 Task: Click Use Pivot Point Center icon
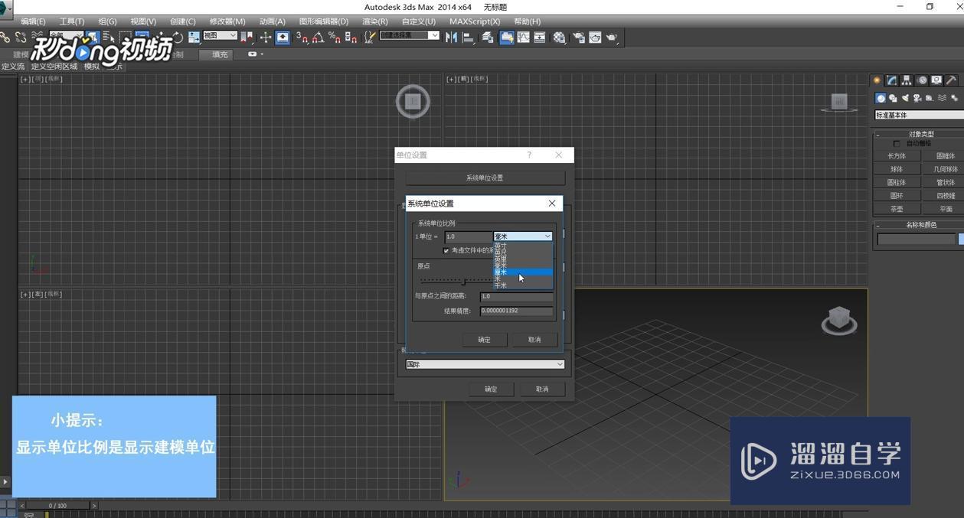247,37
